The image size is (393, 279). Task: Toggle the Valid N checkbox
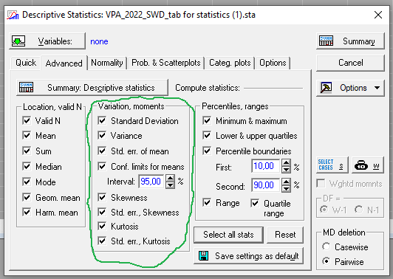(27, 120)
